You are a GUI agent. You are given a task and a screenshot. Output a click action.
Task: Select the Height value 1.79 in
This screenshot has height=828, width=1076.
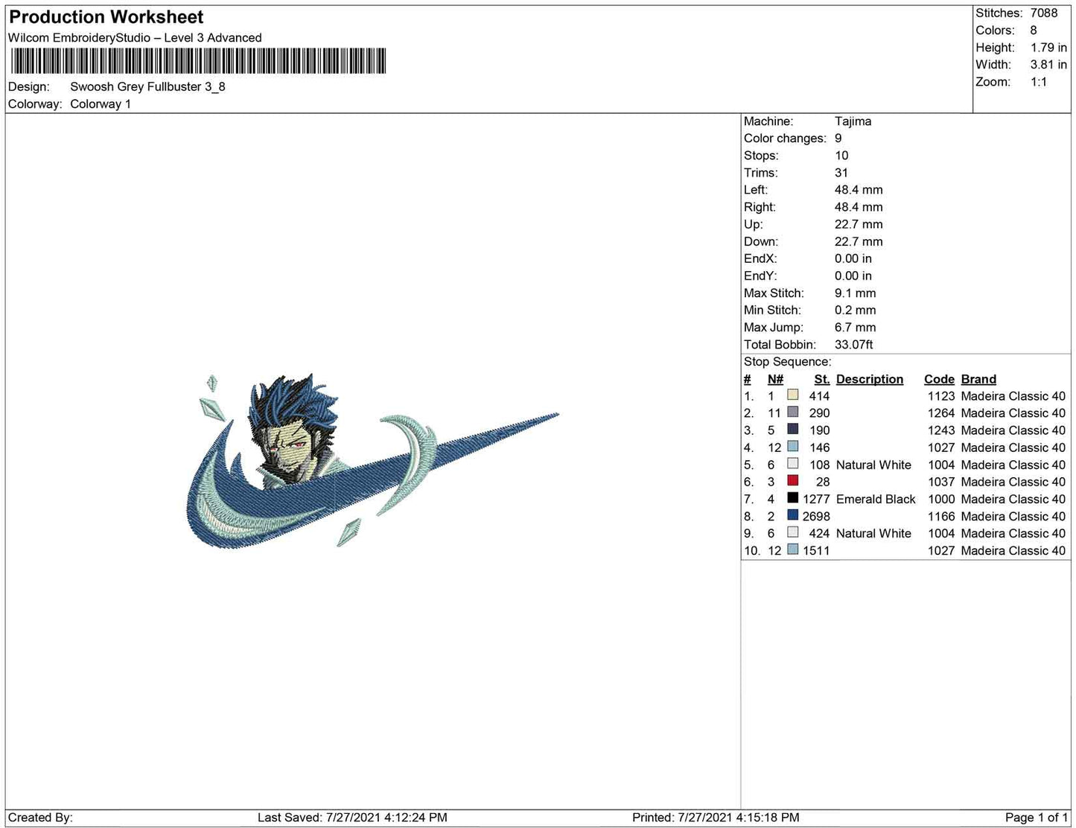click(x=1048, y=48)
